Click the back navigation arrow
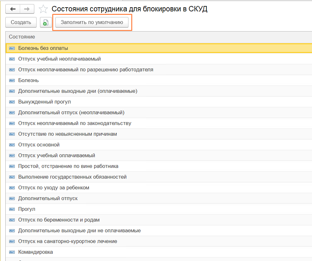The height and width of the screenshot is (261, 312). click(x=13, y=9)
